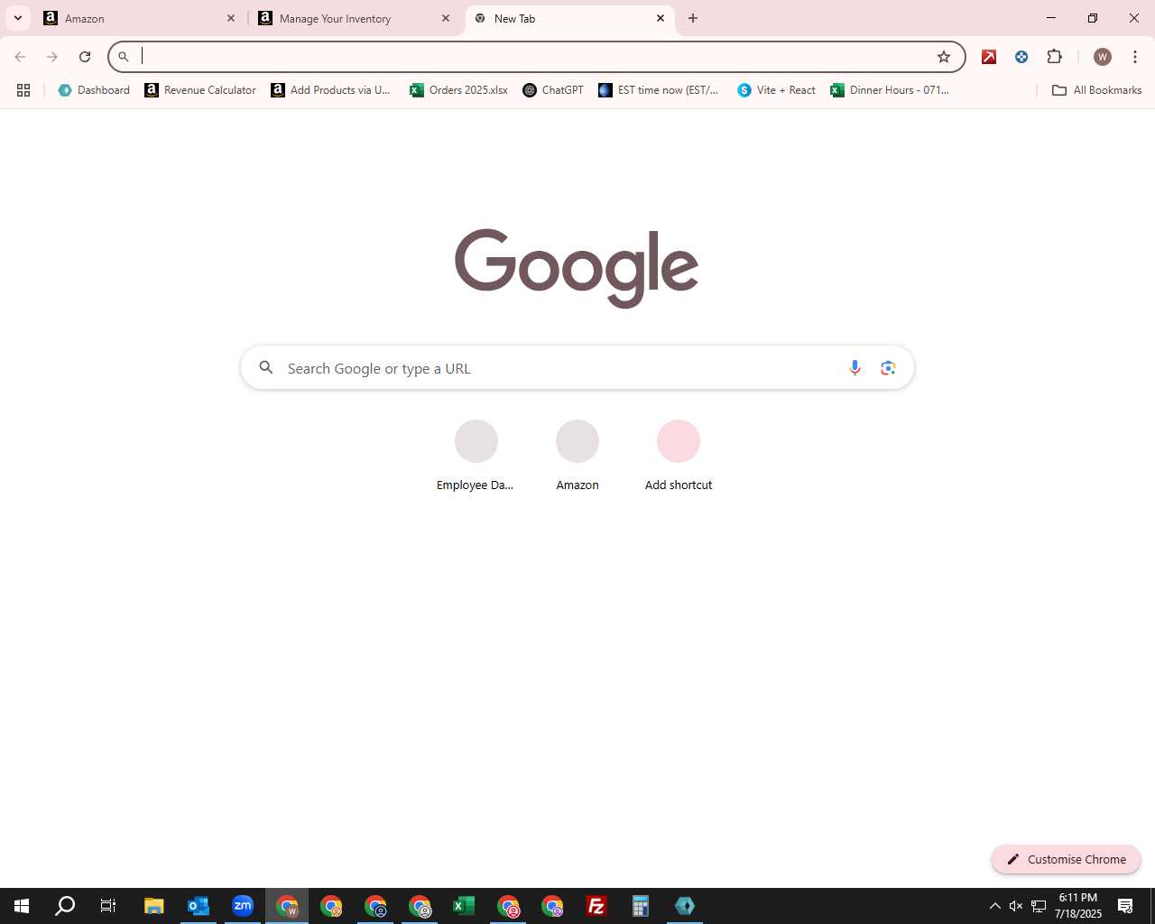Open the tab search dropdown arrow
Image resolution: width=1155 pixels, height=924 pixels.
(x=18, y=18)
